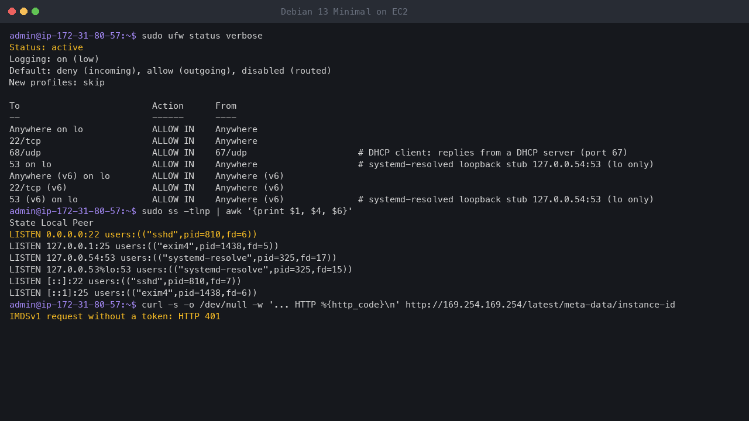This screenshot has height=421, width=749.
Task: Click the green maximize window button
Action: click(x=36, y=12)
